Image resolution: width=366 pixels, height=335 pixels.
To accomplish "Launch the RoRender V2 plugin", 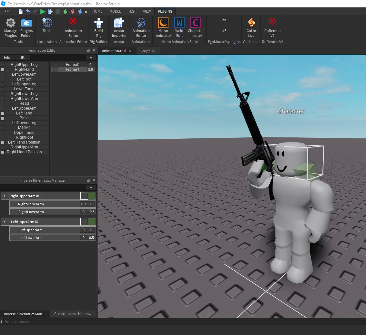I will coord(272,27).
